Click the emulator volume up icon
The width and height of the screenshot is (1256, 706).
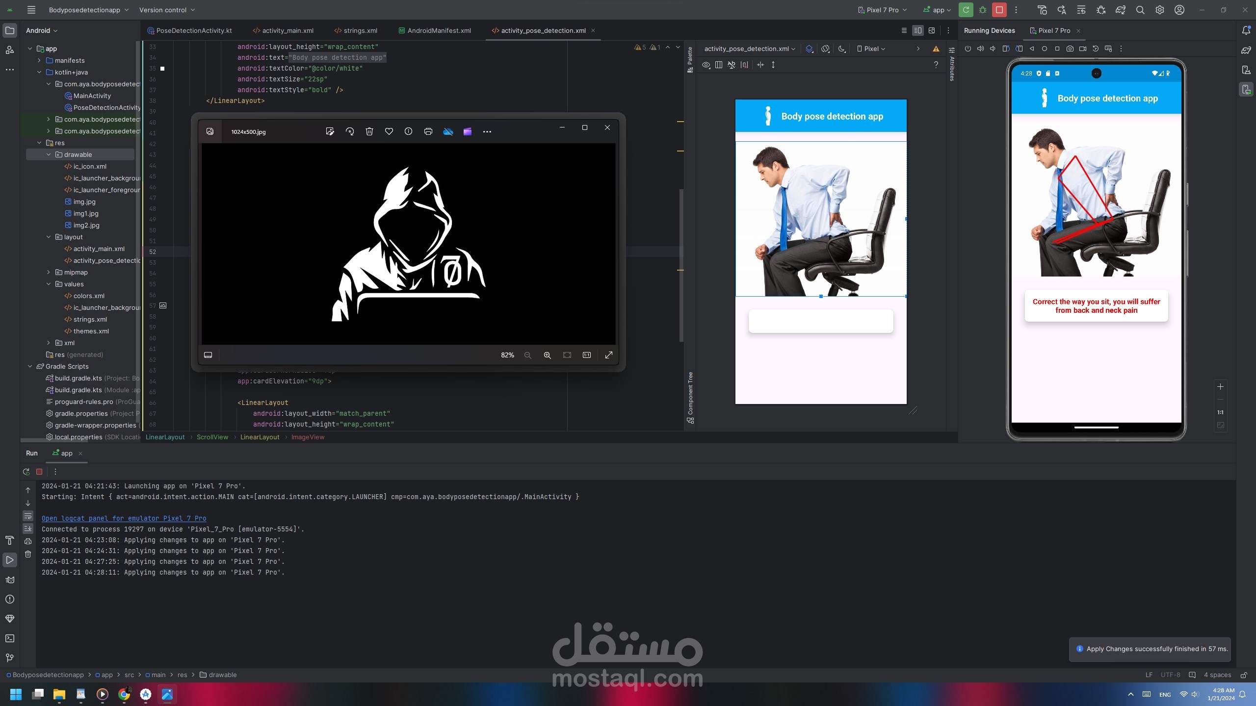click(980, 49)
